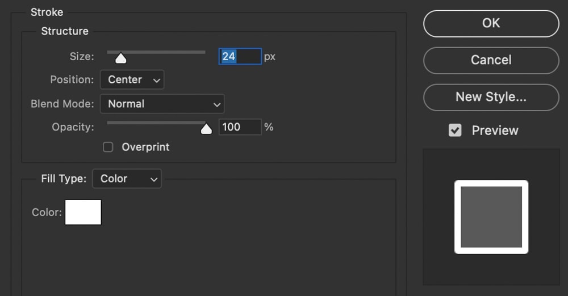The width and height of the screenshot is (568, 296).
Task: Click the Fill Type label text
Action: [x=64, y=179]
